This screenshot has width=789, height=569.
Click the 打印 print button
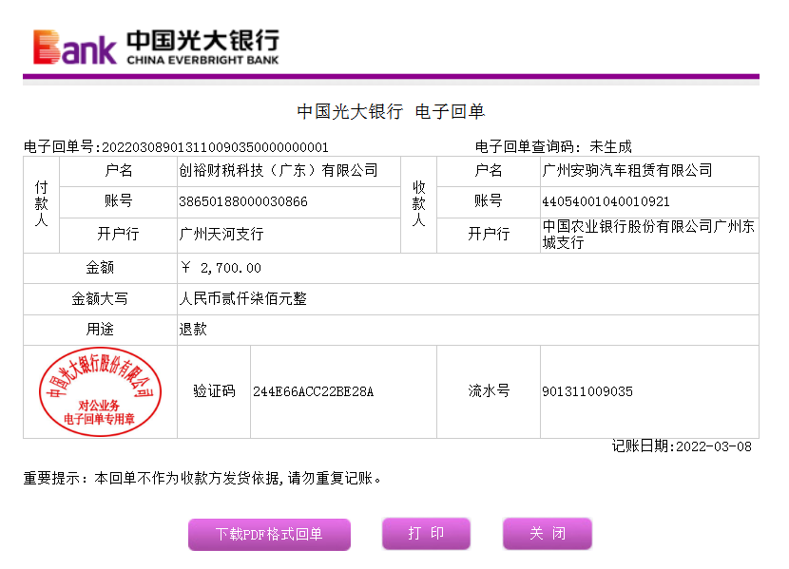[426, 533]
